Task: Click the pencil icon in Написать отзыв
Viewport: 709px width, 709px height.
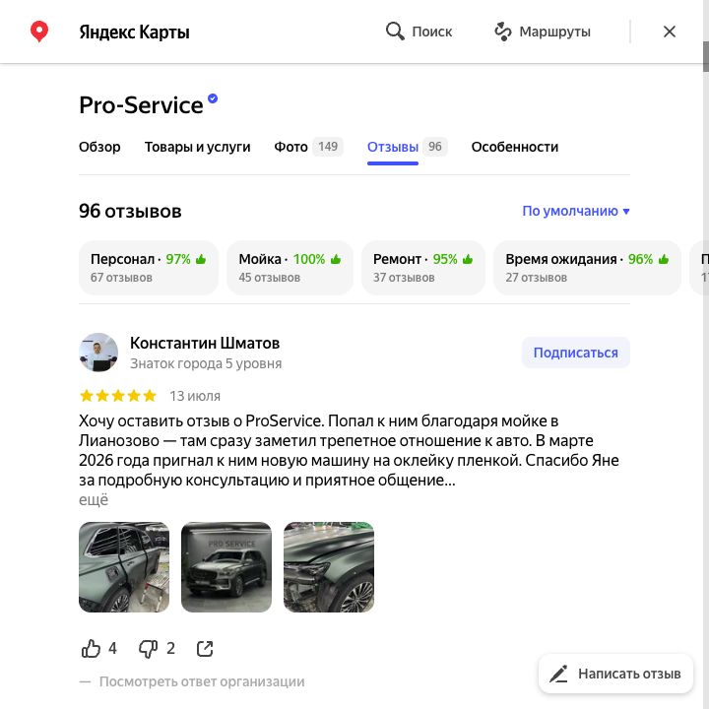Action: coord(558,674)
